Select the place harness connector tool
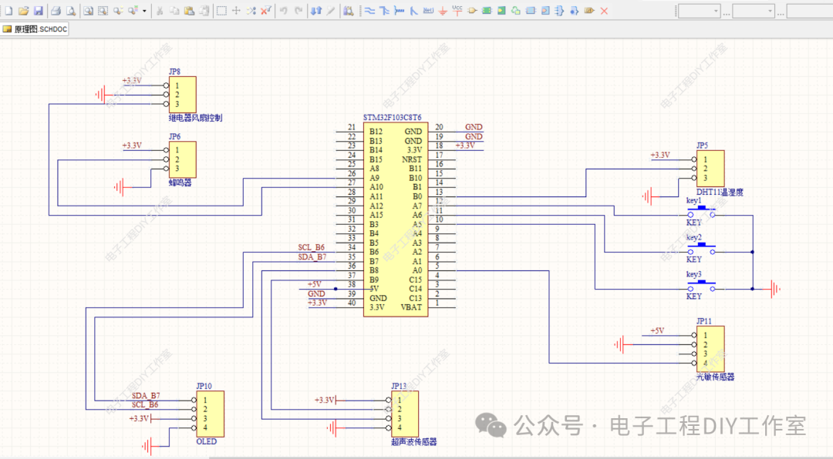Image resolution: width=833 pixels, height=459 pixels. point(559,11)
